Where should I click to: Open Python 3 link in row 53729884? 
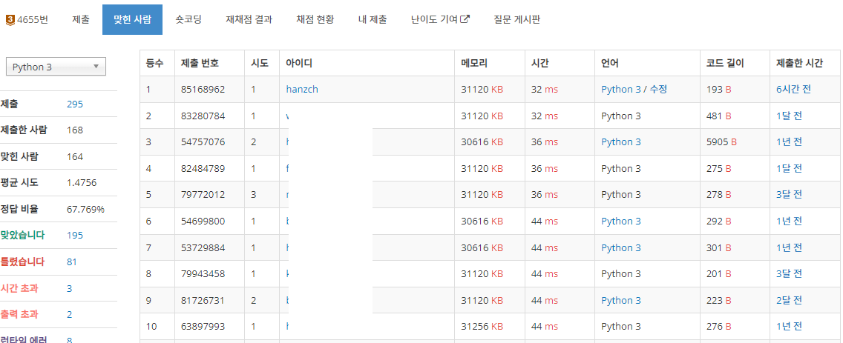pos(621,247)
